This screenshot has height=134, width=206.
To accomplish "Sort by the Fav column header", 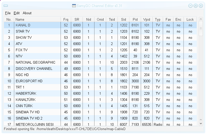I will click(x=168, y=19).
